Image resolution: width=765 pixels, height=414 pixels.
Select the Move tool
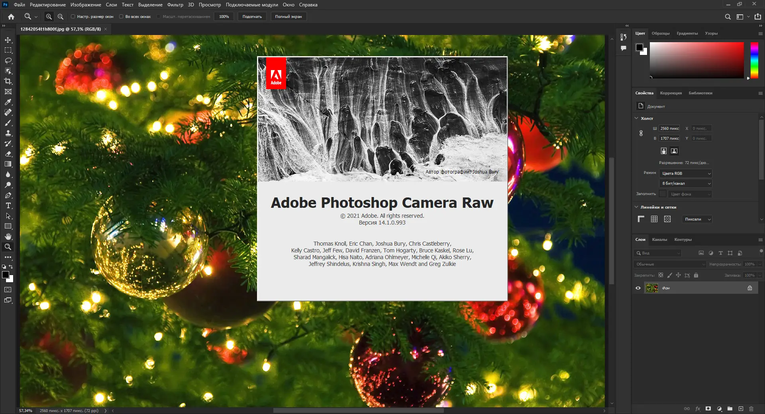tap(8, 40)
